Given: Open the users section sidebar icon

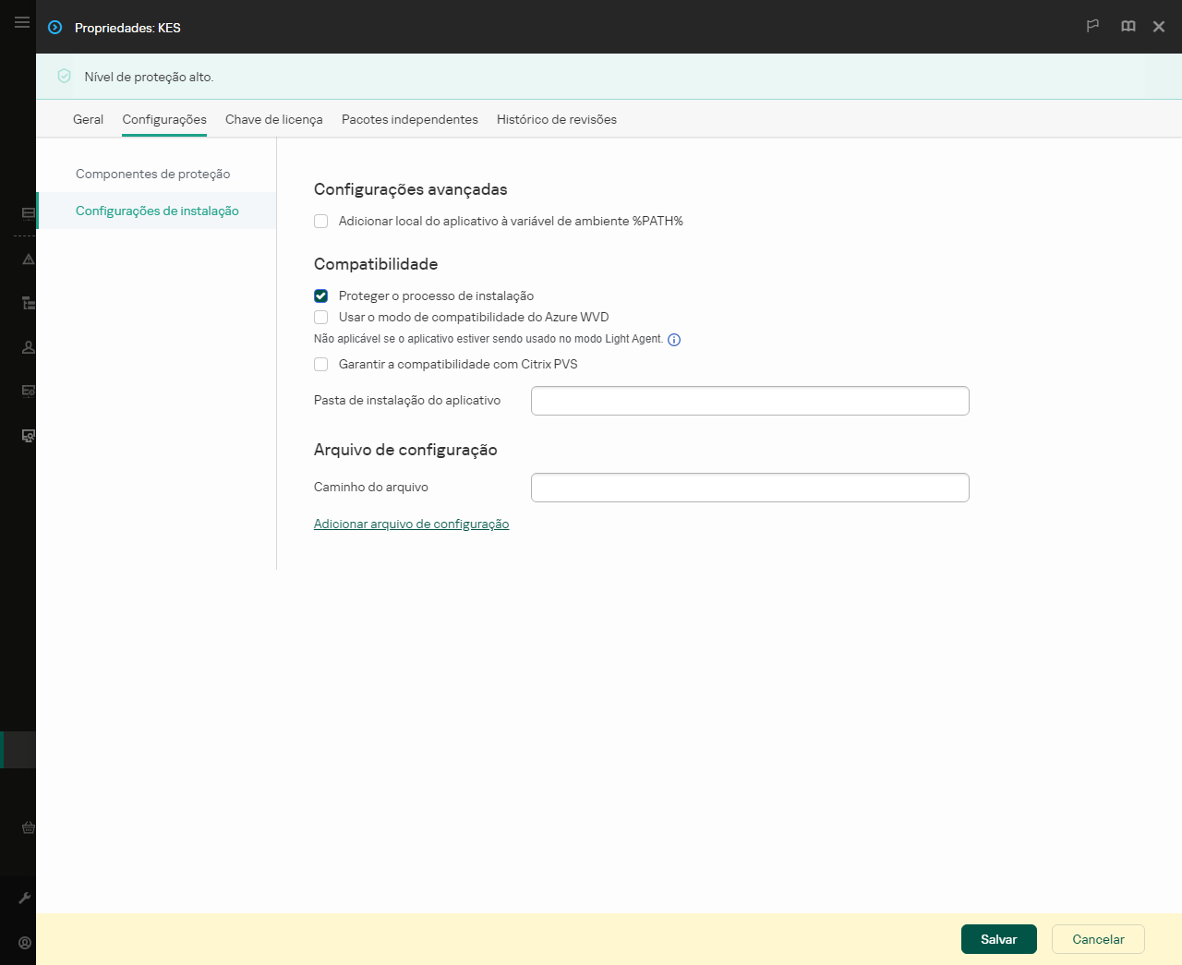Looking at the screenshot, I should (x=27, y=347).
